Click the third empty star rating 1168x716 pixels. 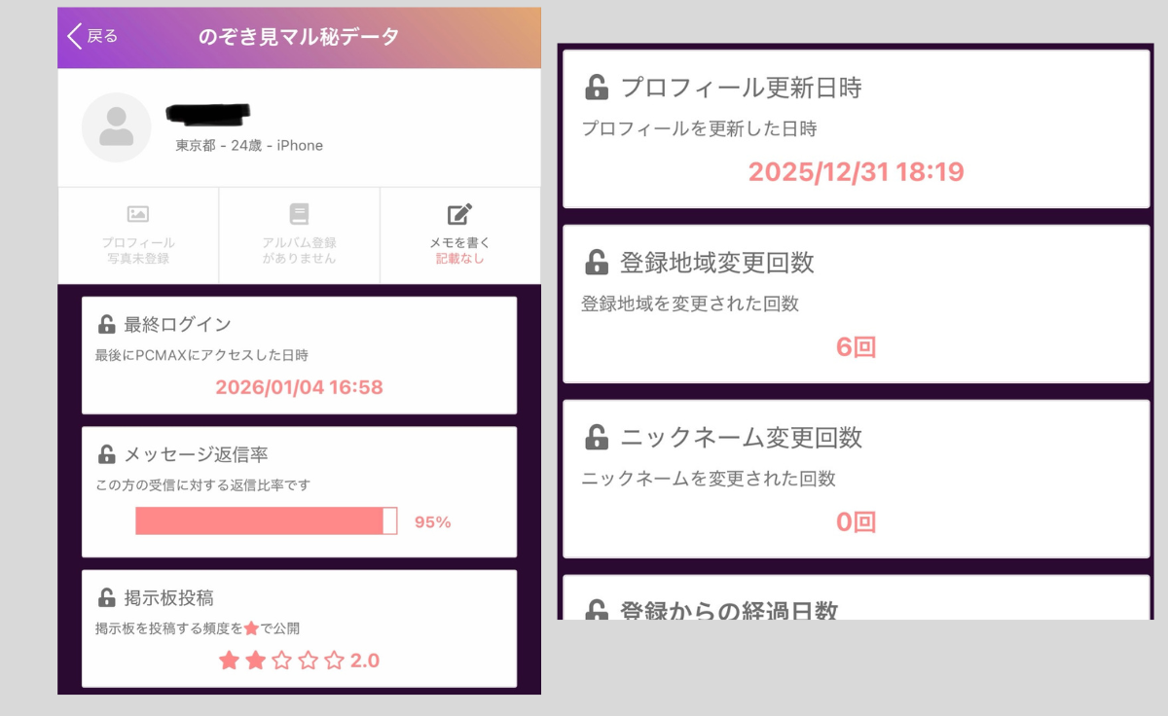click(x=281, y=661)
